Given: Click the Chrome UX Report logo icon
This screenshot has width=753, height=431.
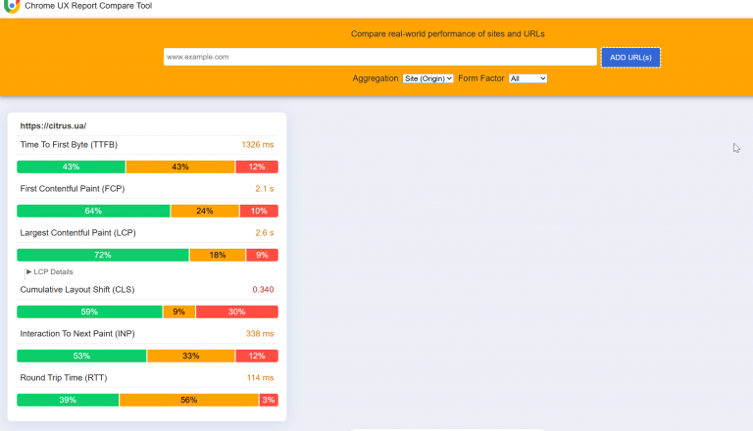Looking at the screenshot, I should [x=12, y=6].
